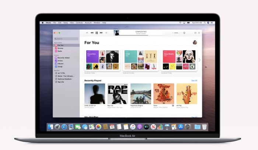Open Radio in the sidebar
258x150 pixels.
coord(60,51)
